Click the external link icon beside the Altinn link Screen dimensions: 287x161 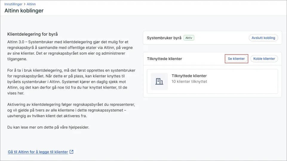pos(71,152)
